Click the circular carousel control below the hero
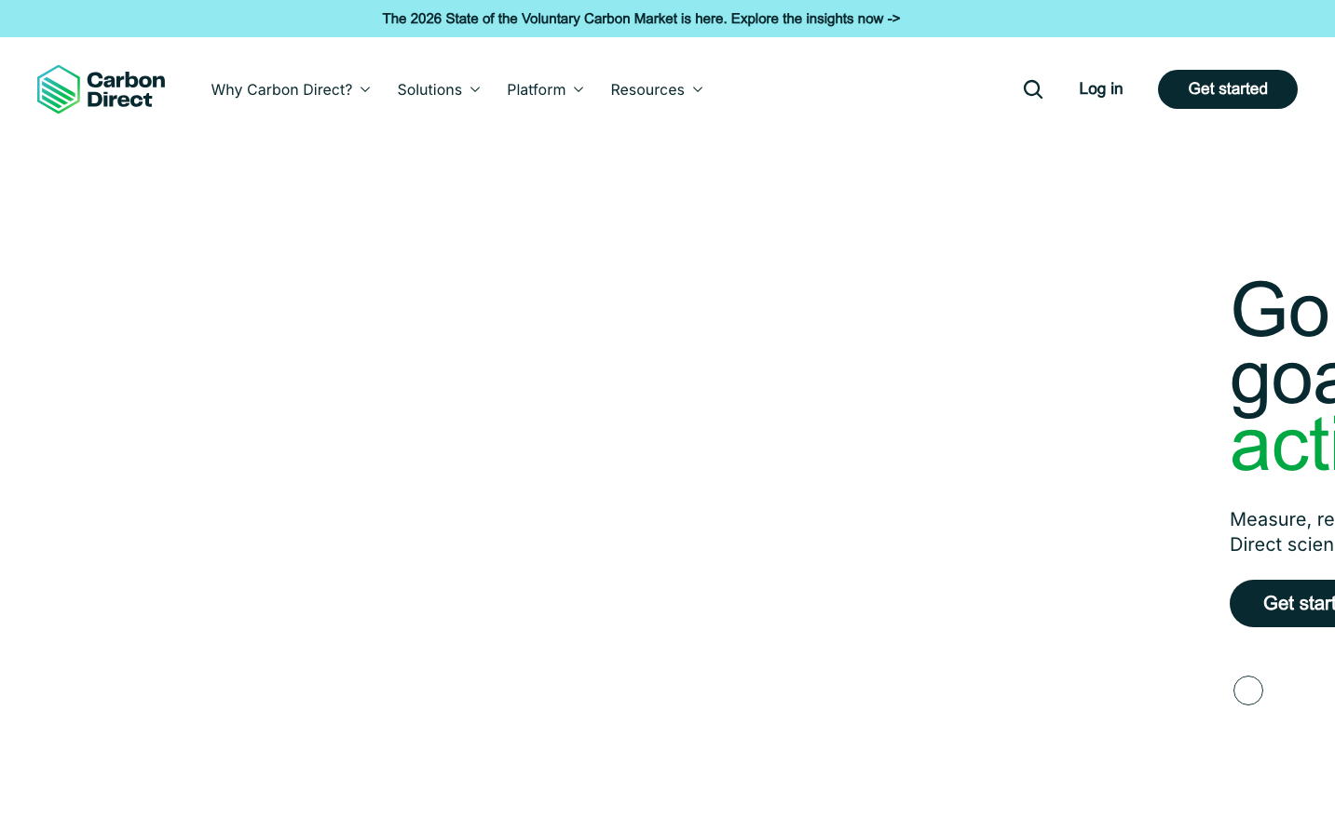This screenshot has width=1335, height=831. pyautogui.click(x=1247, y=690)
